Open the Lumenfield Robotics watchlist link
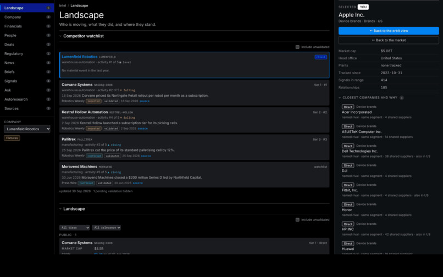 (x=79, y=57)
